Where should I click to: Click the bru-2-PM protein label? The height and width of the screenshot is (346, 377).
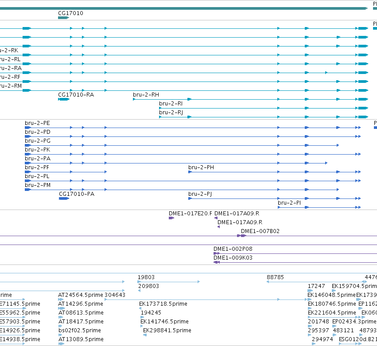38,185
